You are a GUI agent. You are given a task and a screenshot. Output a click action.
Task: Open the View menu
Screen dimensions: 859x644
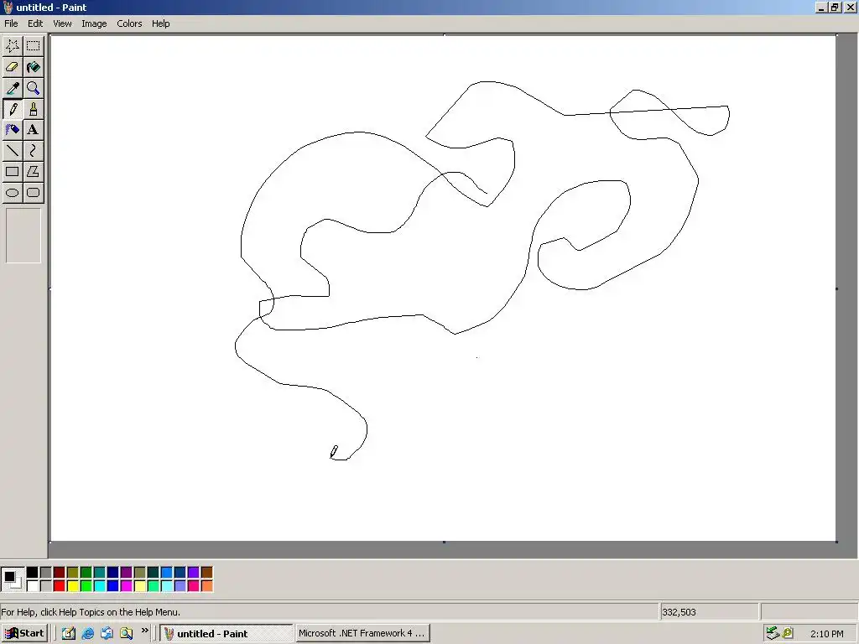[x=62, y=23]
